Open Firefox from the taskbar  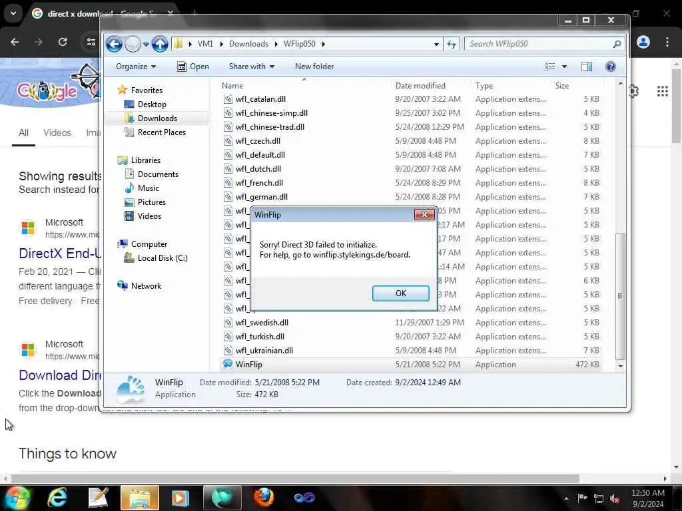[264, 498]
